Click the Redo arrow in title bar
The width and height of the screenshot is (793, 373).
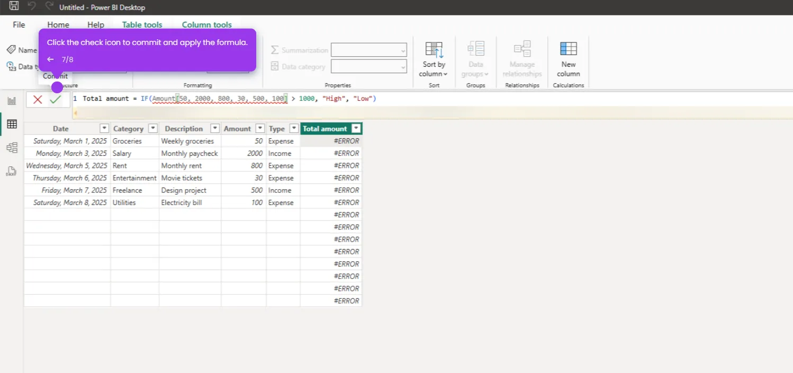(49, 6)
